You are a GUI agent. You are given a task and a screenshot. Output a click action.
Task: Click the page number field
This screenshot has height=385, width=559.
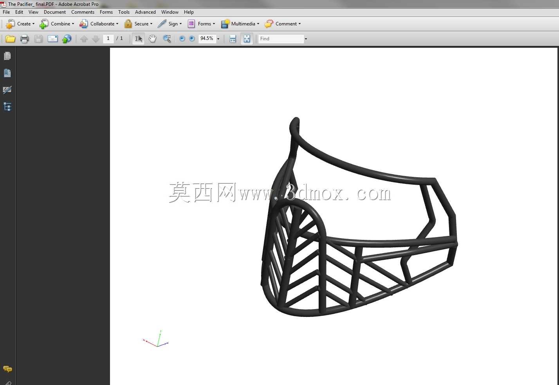tap(108, 38)
